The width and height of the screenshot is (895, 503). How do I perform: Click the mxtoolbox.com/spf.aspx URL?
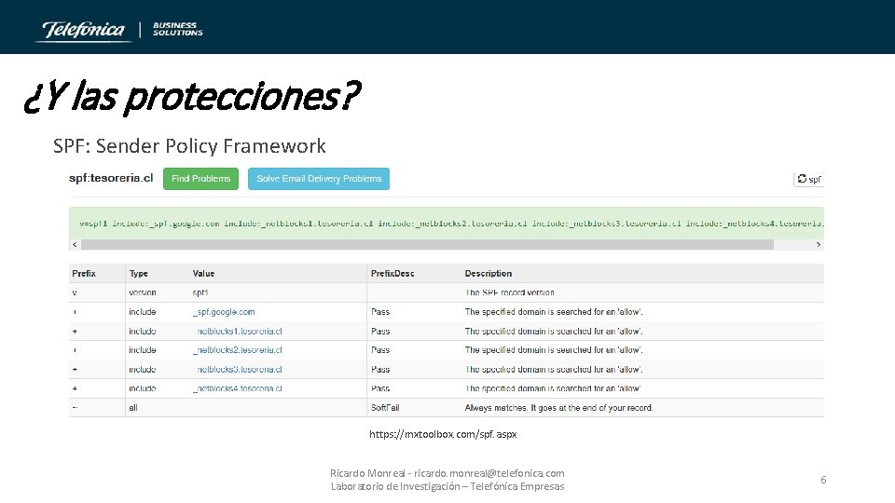443,434
